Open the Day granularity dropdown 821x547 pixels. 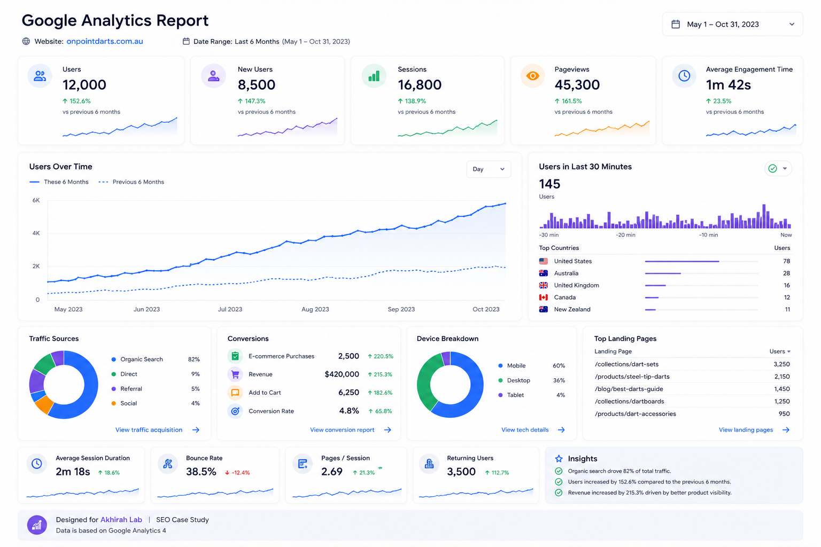[x=489, y=169]
